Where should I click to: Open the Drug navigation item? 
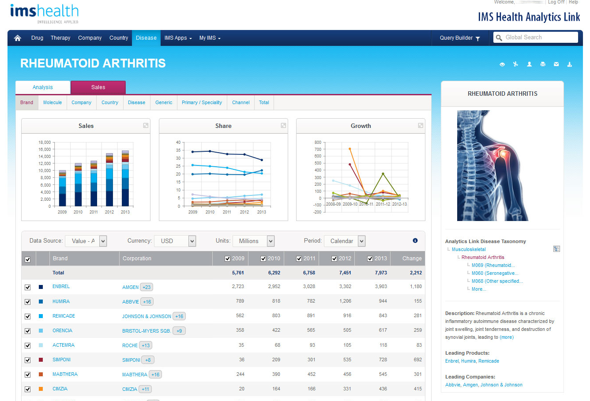tap(37, 38)
